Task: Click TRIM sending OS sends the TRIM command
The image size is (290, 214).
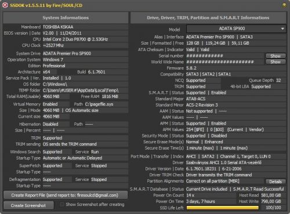Action: (70, 144)
